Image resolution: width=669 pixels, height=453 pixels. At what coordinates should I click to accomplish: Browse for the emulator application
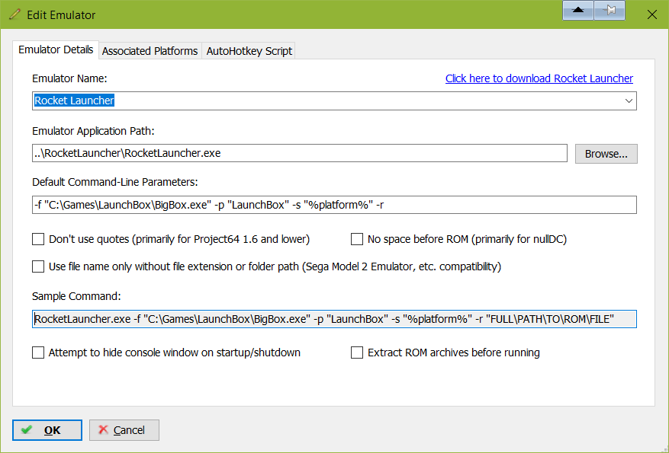(x=606, y=154)
